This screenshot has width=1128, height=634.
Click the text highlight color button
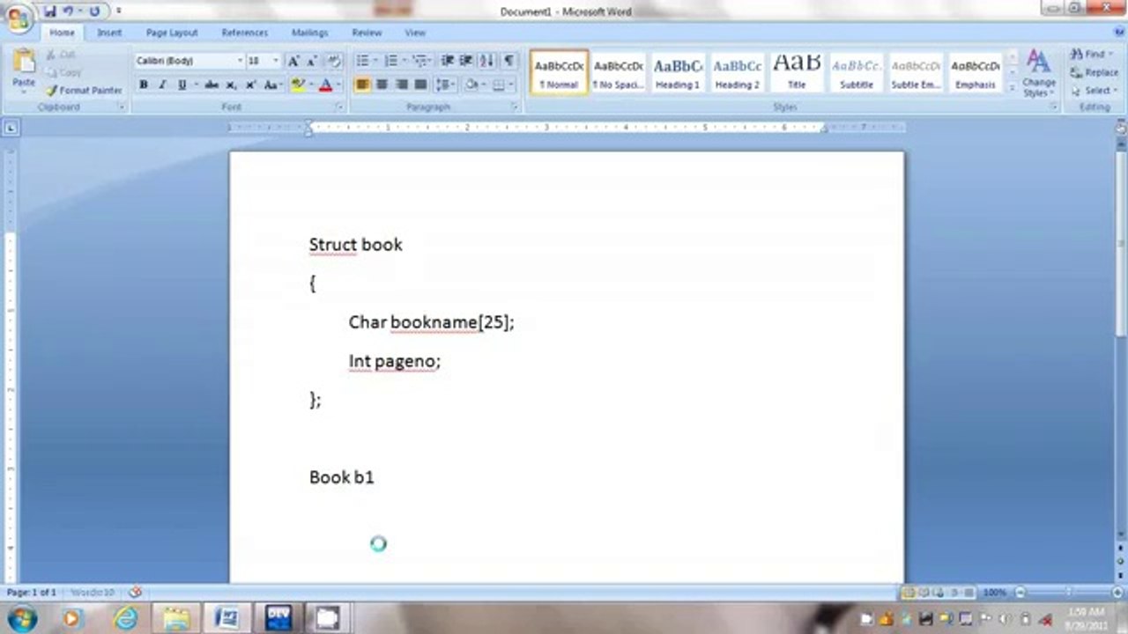[298, 85]
